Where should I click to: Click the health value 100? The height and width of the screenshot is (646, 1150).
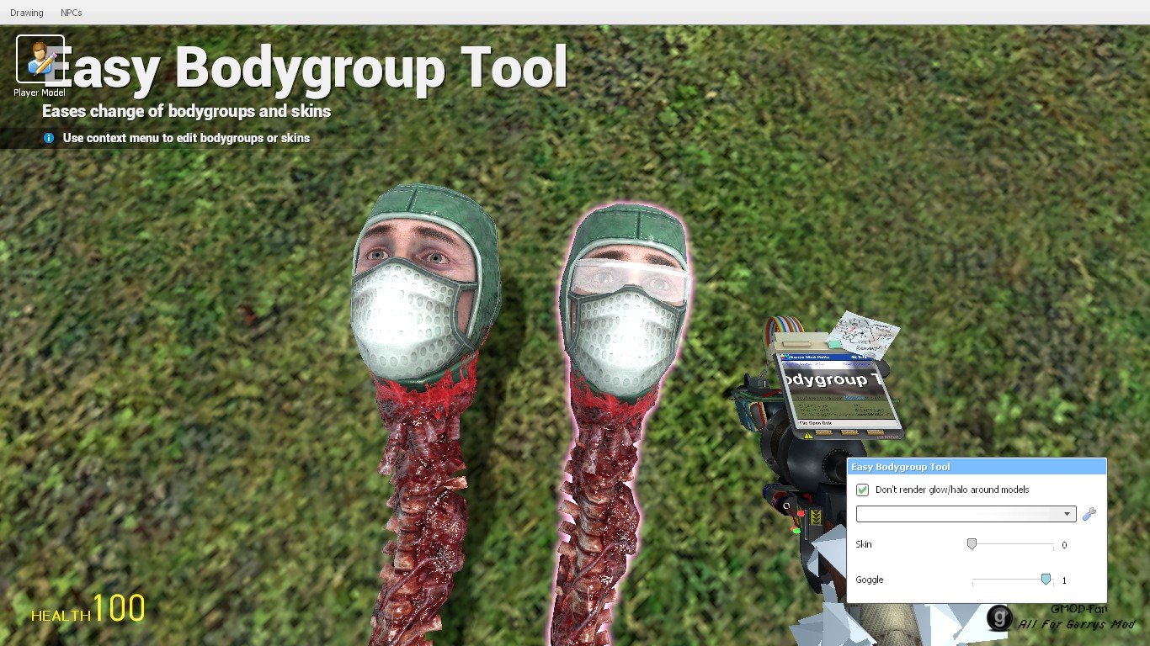[x=119, y=608]
